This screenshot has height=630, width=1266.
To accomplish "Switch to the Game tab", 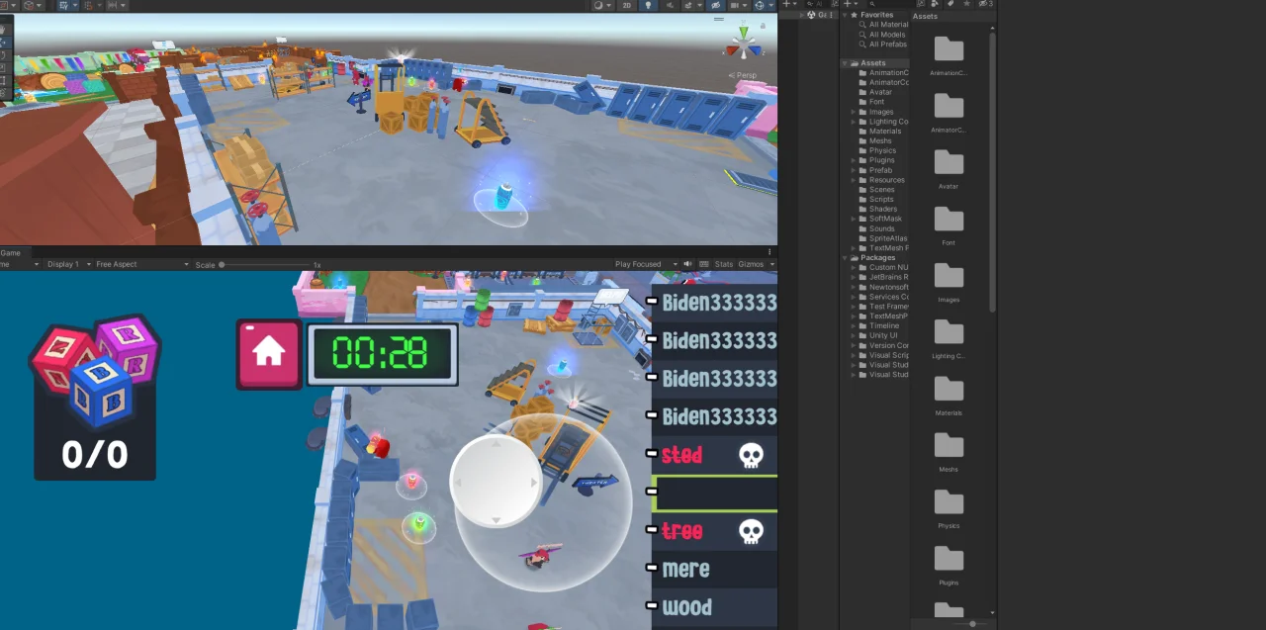I will pyautogui.click(x=10, y=253).
